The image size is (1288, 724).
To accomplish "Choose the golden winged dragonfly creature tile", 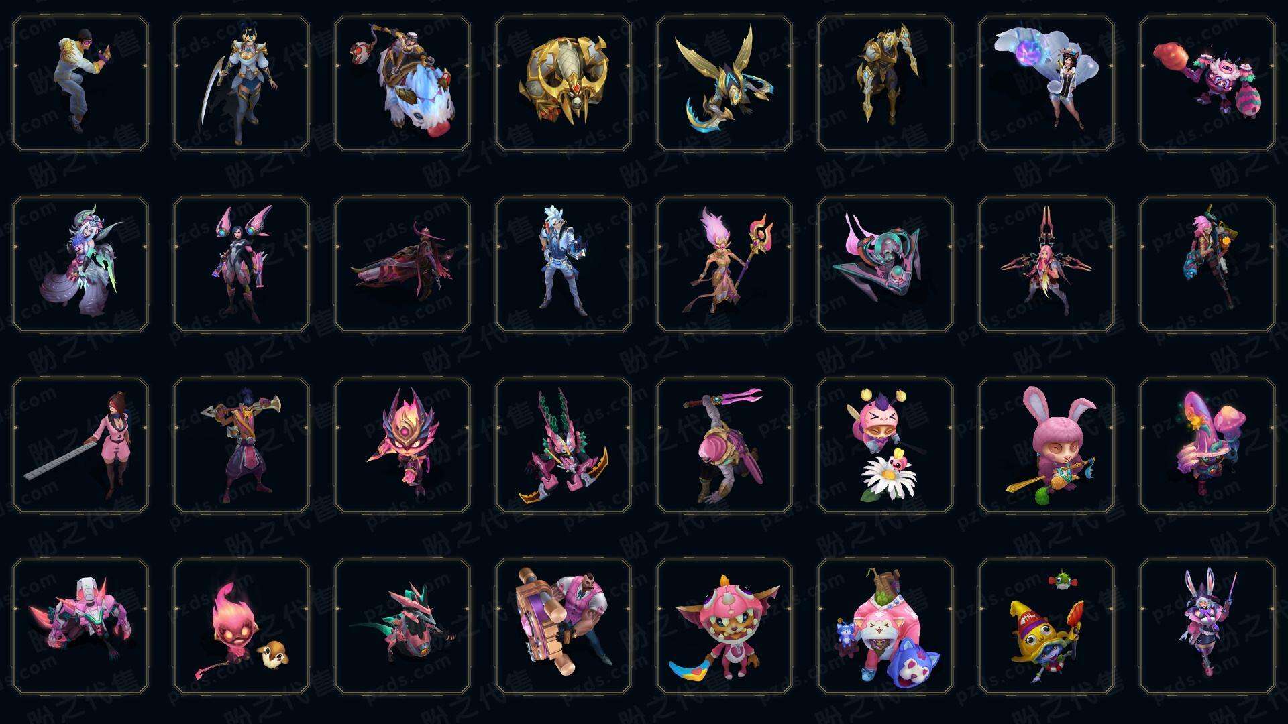I will click(724, 84).
